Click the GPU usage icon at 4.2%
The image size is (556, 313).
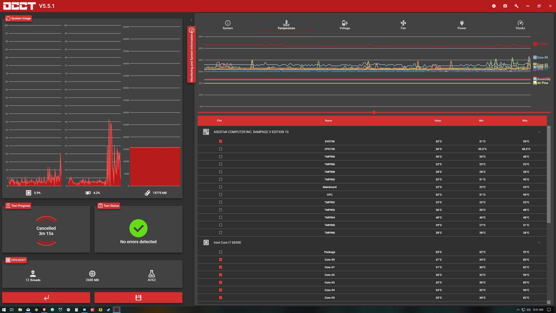88,193
